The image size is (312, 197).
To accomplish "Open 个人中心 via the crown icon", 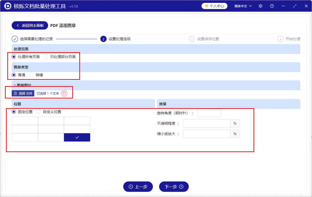I will 207,6.
